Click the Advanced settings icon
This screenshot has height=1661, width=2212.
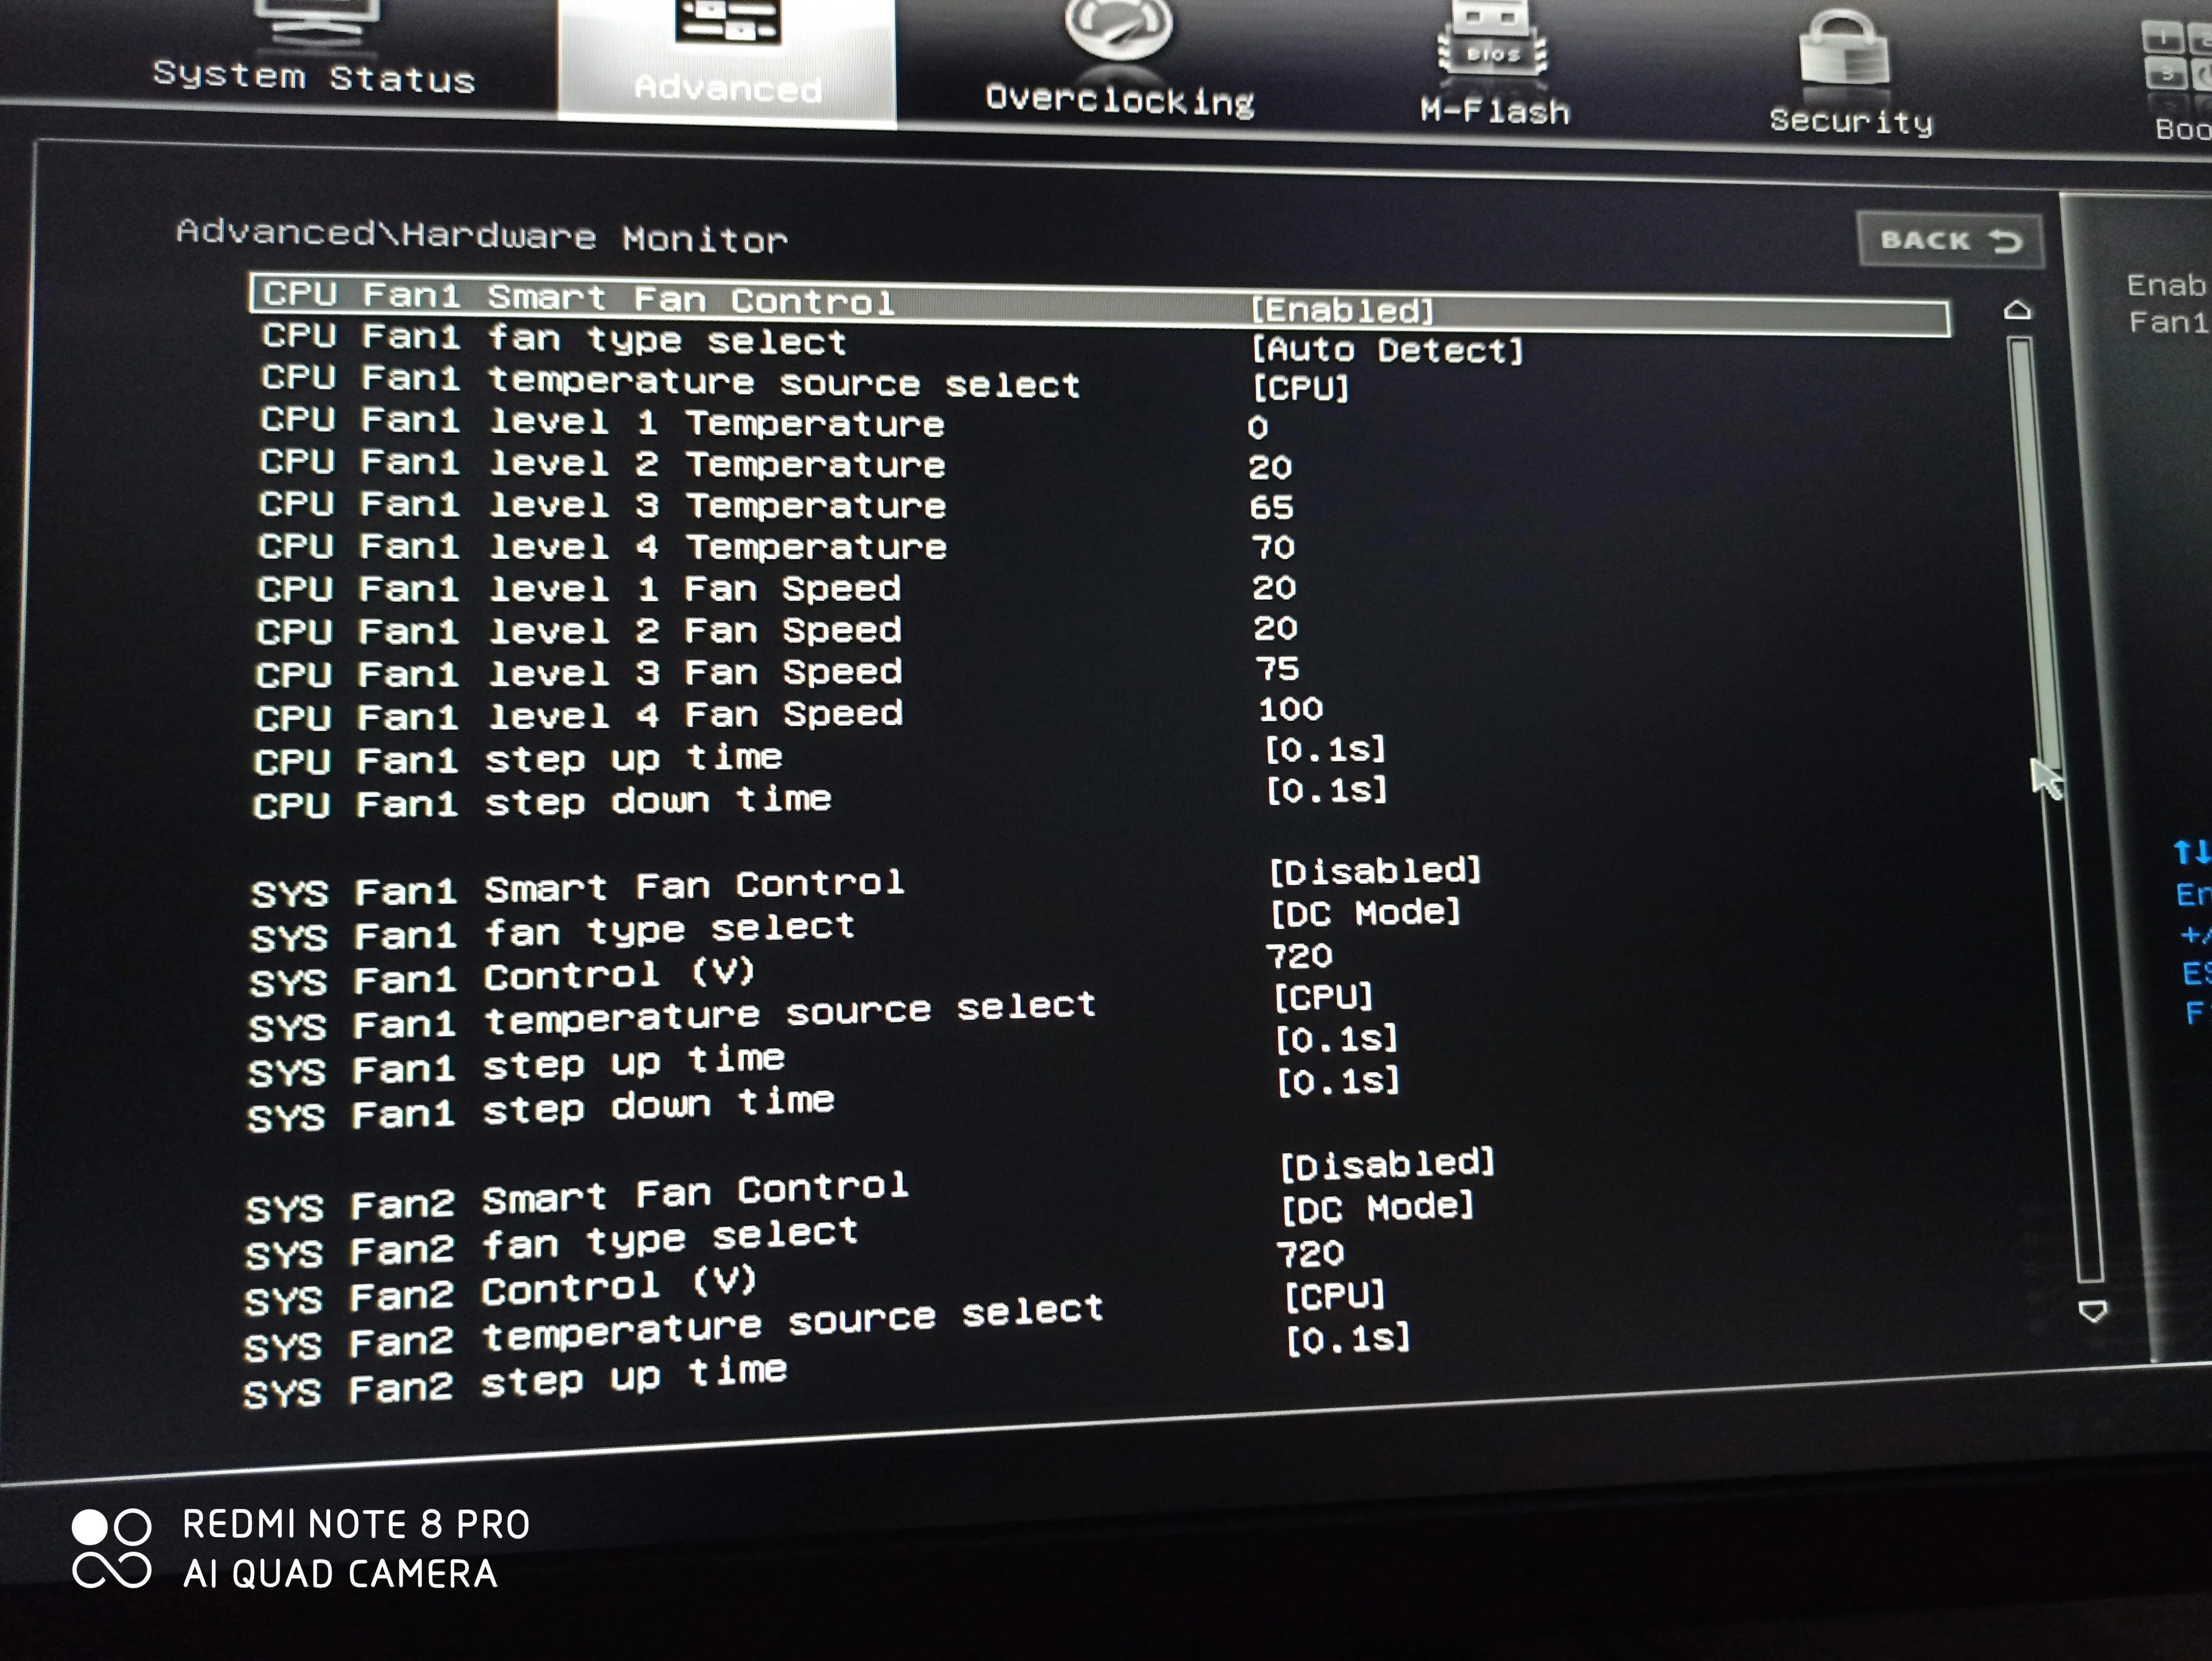tap(727, 22)
